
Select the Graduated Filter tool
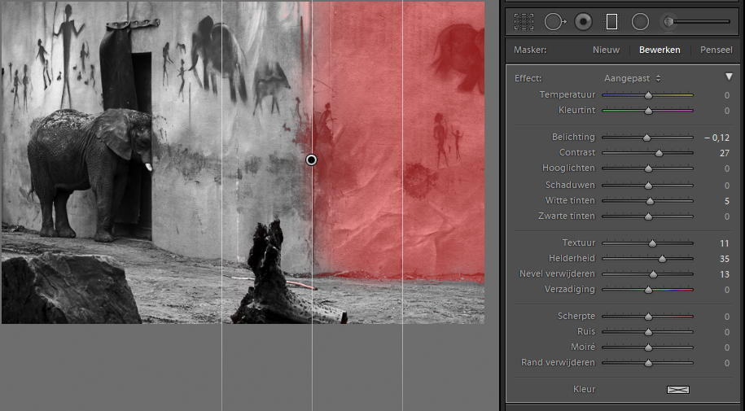[x=611, y=21]
